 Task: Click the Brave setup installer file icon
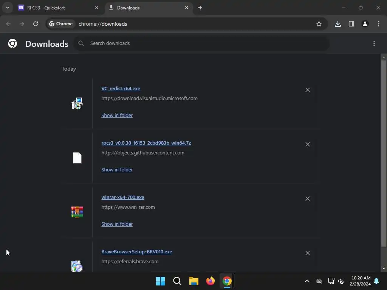(x=77, y=266)
